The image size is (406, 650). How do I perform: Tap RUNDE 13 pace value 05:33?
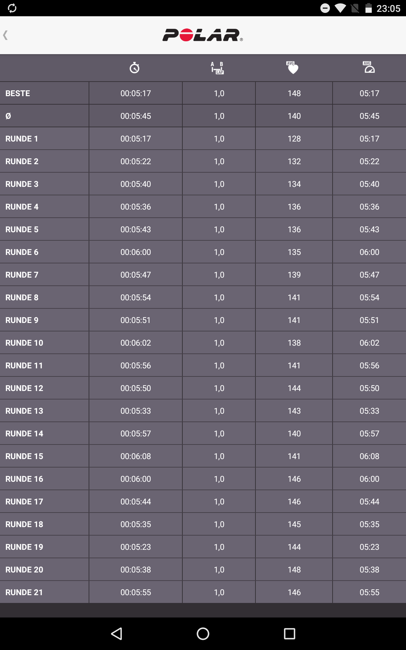[x=369, y=411]
